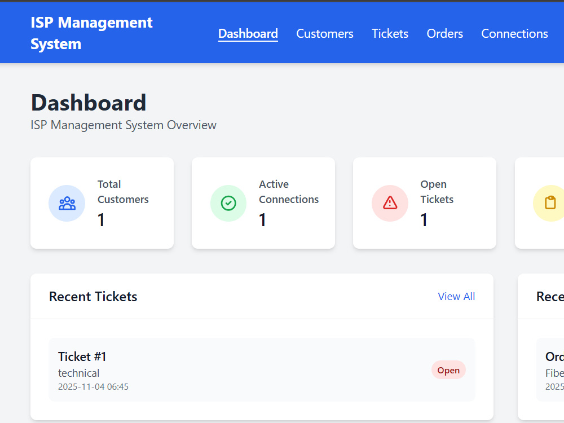Screen dimensions: 564x423
Task: Select the Open Tickets stat card
Action: pyautogui.click(x=425, y=203)
